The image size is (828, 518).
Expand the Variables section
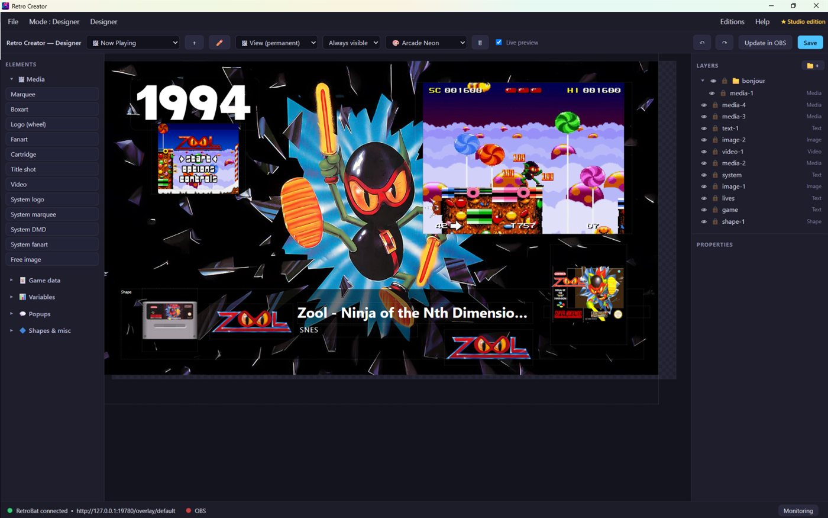coord(11,297)
